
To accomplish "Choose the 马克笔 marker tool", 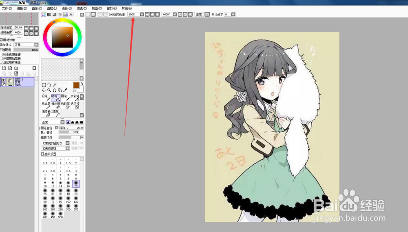I will (46, 106).
